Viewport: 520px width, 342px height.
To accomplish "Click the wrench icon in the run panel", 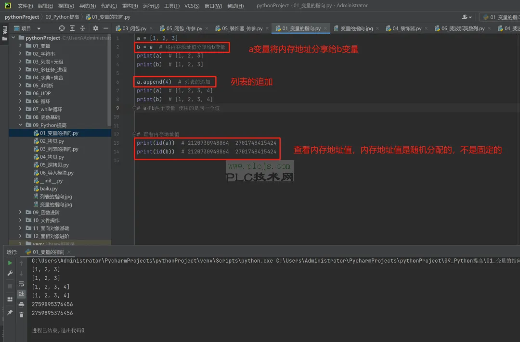I will (10, 273).
